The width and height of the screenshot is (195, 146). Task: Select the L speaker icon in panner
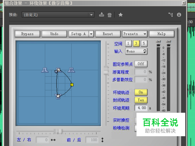tap(45, 70)
